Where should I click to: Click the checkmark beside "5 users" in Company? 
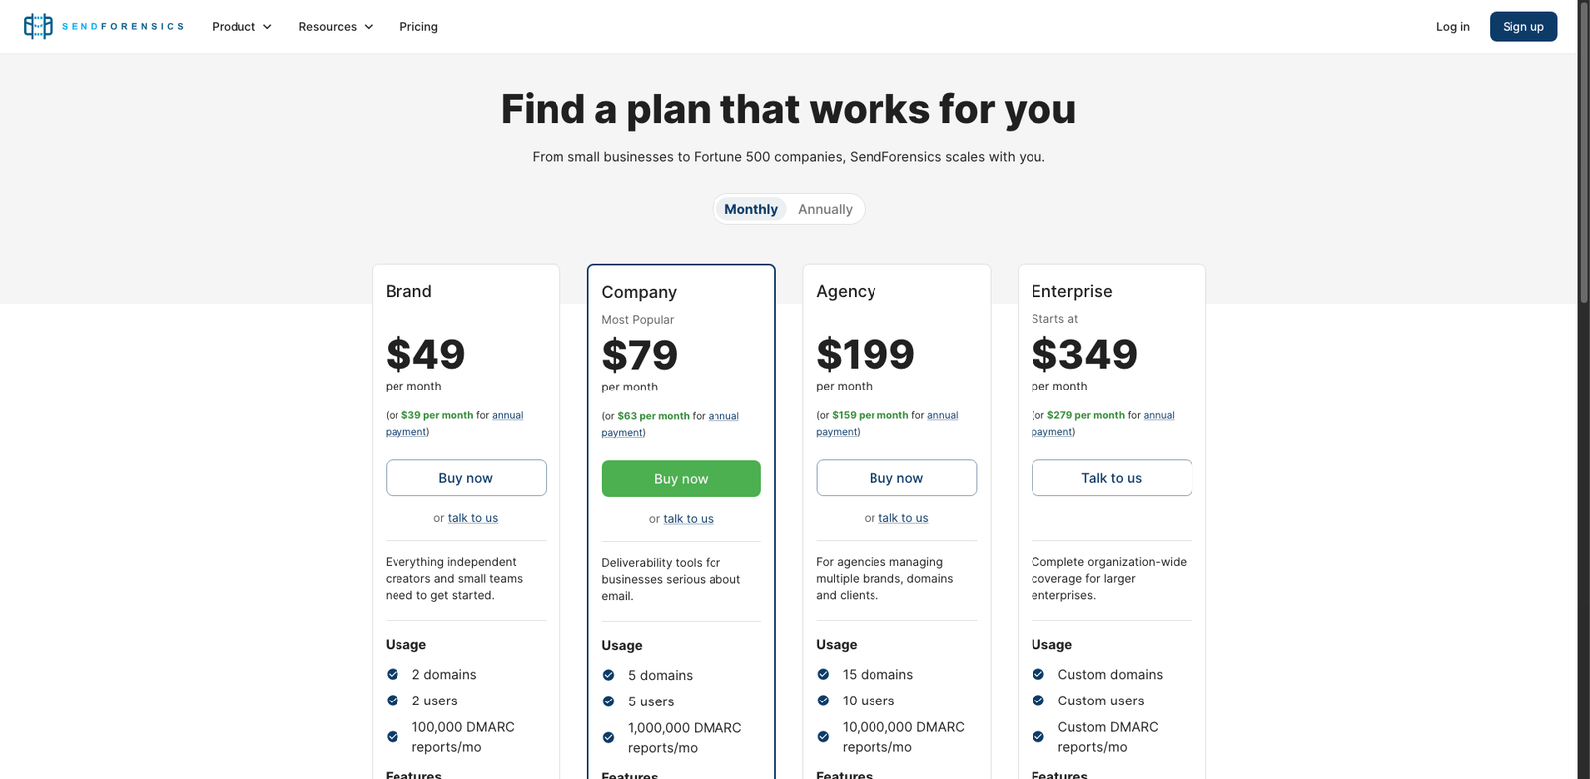tap(608, 701)
